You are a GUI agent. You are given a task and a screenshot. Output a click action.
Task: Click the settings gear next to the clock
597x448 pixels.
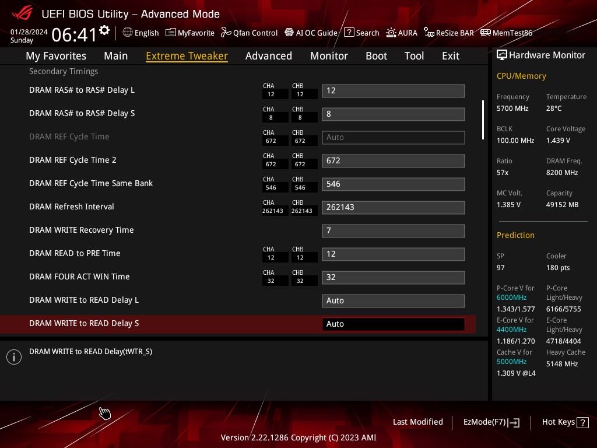click(x=104, y=30)
